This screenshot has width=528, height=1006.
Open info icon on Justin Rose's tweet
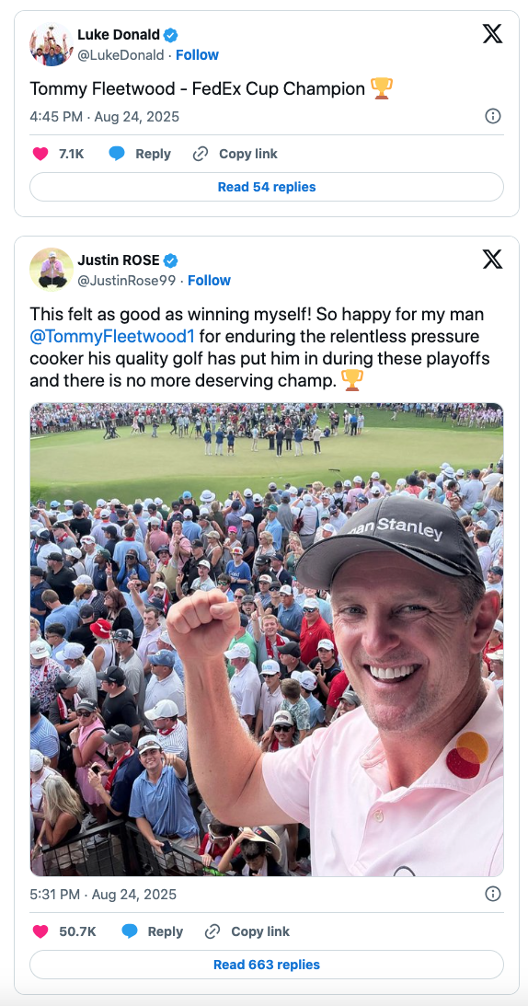(x=493, y=894)
